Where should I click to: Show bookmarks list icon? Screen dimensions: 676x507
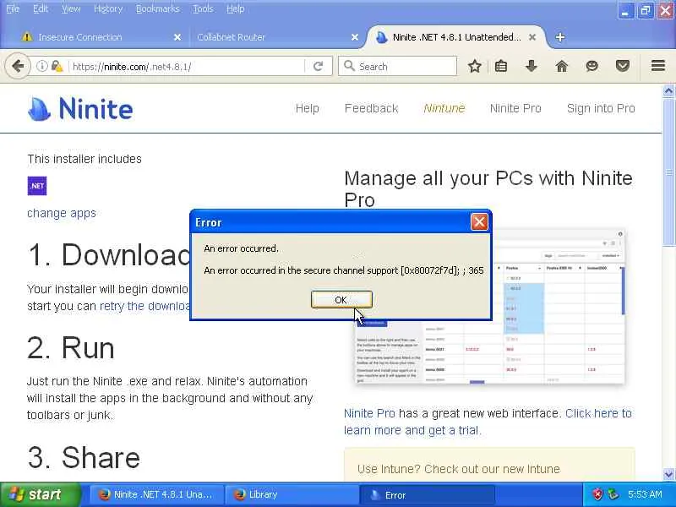501,67
